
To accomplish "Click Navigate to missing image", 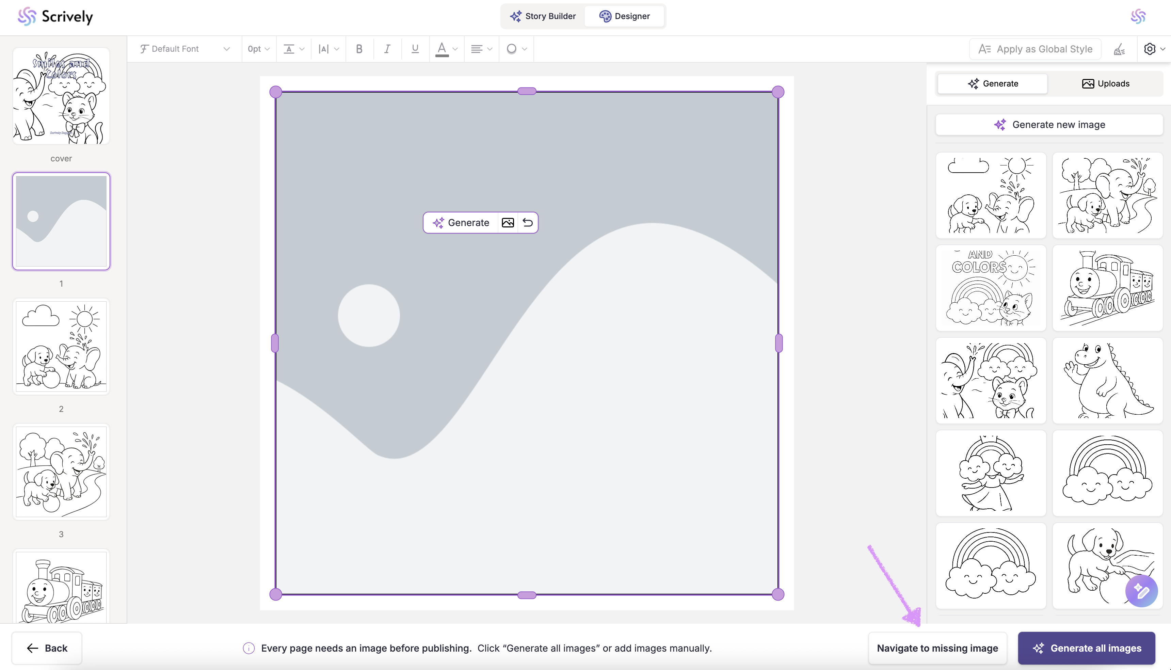I will pos(937,648).
